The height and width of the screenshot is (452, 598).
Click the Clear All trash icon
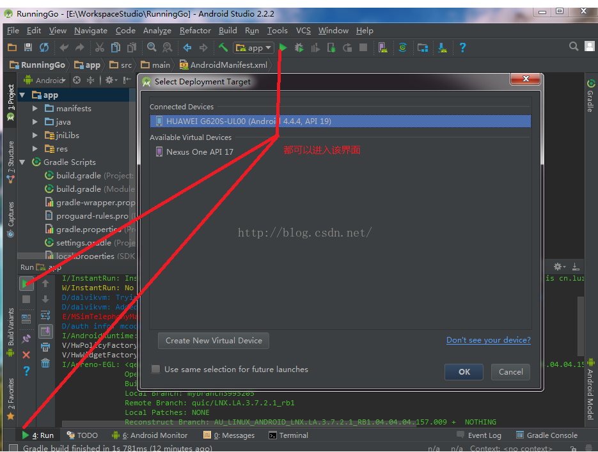(45, 363)
